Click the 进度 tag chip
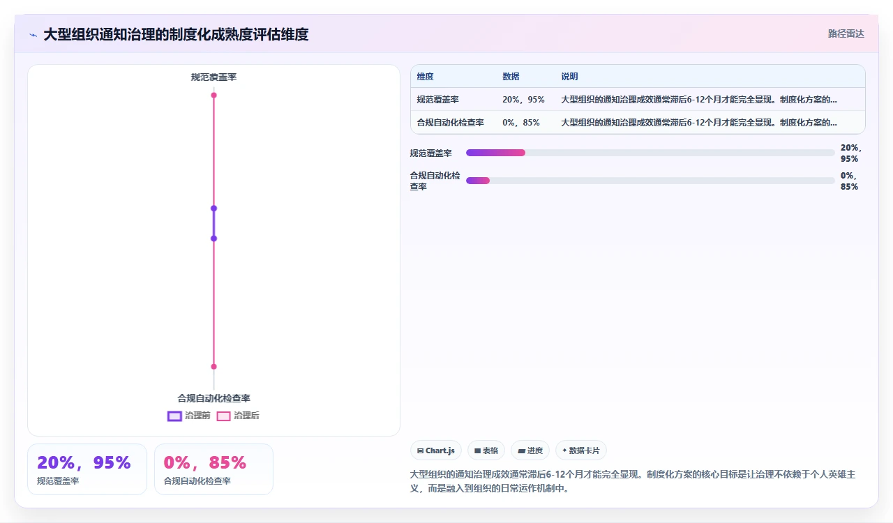Image resolution: width=893 pixels, height=523 pixels. click(530, 450)
